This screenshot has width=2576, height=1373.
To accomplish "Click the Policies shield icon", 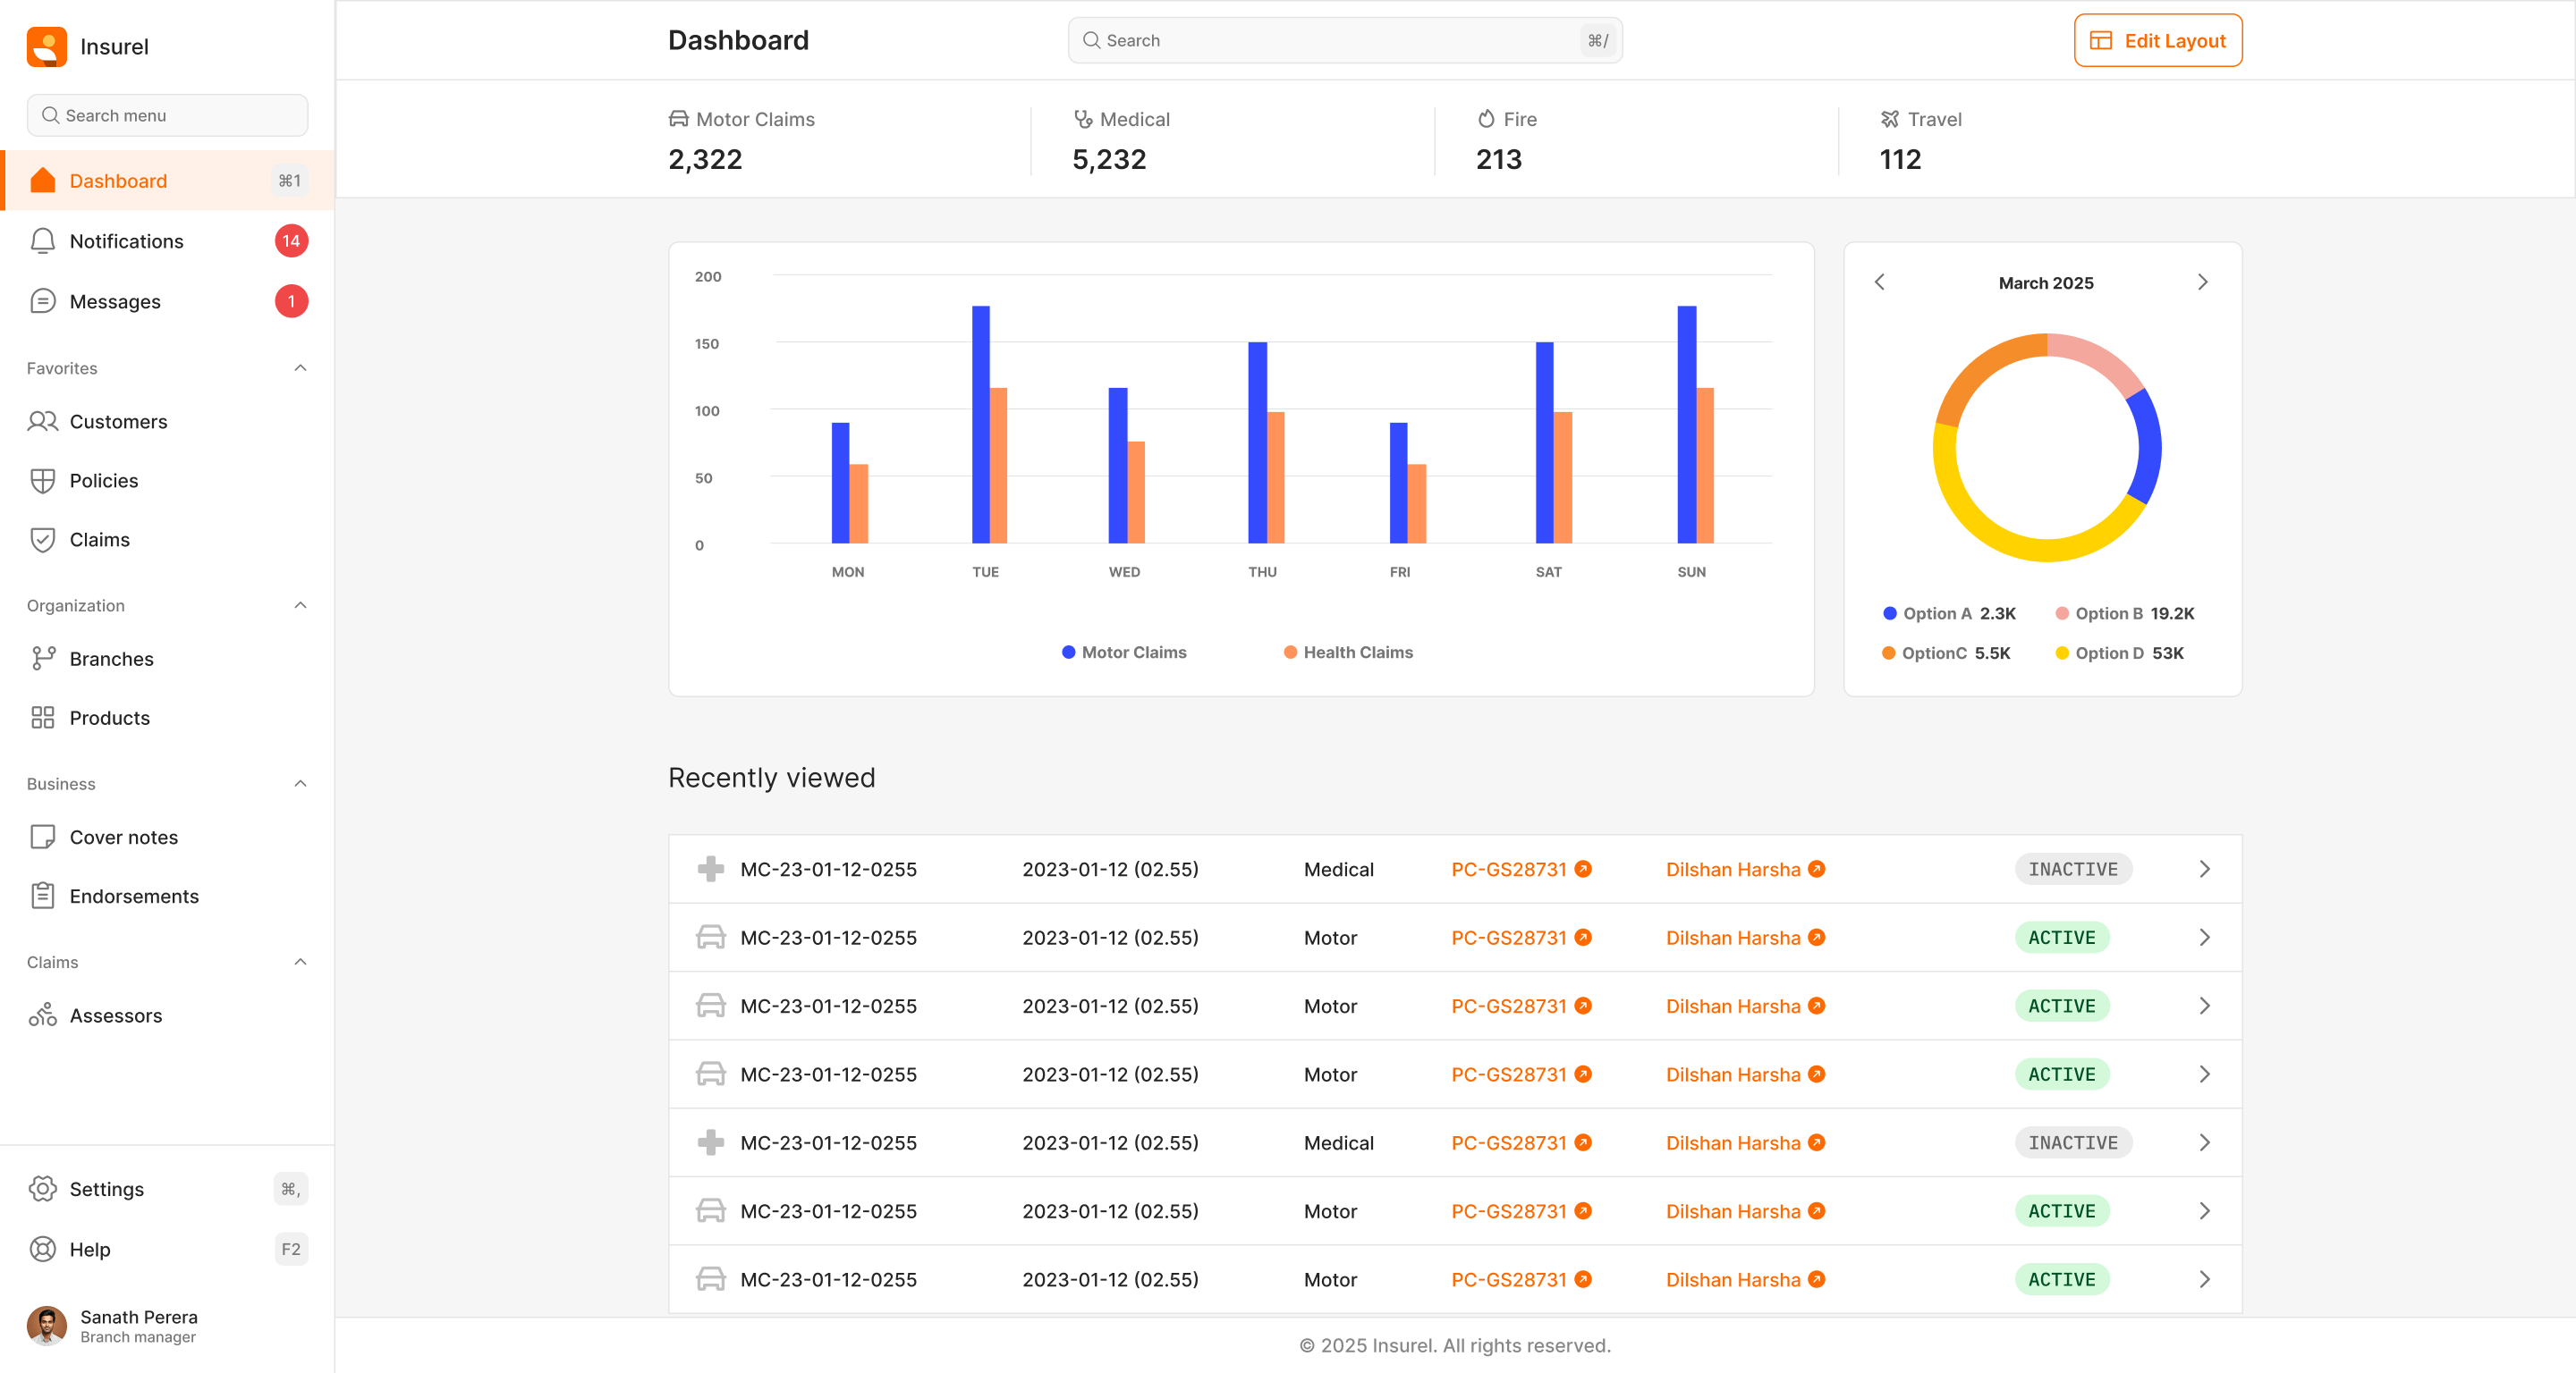I will tap(42, 481).
